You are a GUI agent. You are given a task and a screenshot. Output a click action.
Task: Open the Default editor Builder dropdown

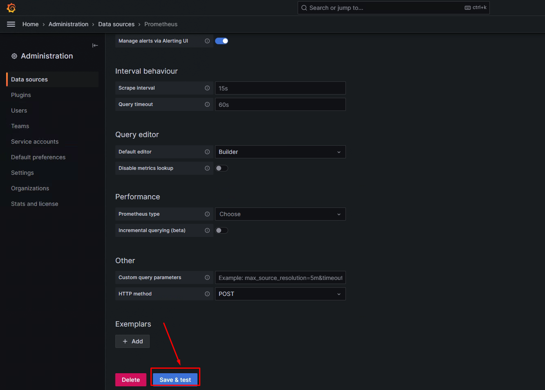coord(280,152)
